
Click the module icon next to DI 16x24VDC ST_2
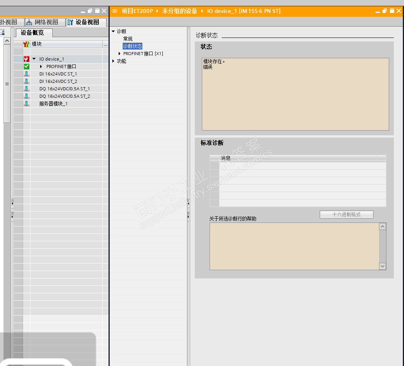click(27, 82)
